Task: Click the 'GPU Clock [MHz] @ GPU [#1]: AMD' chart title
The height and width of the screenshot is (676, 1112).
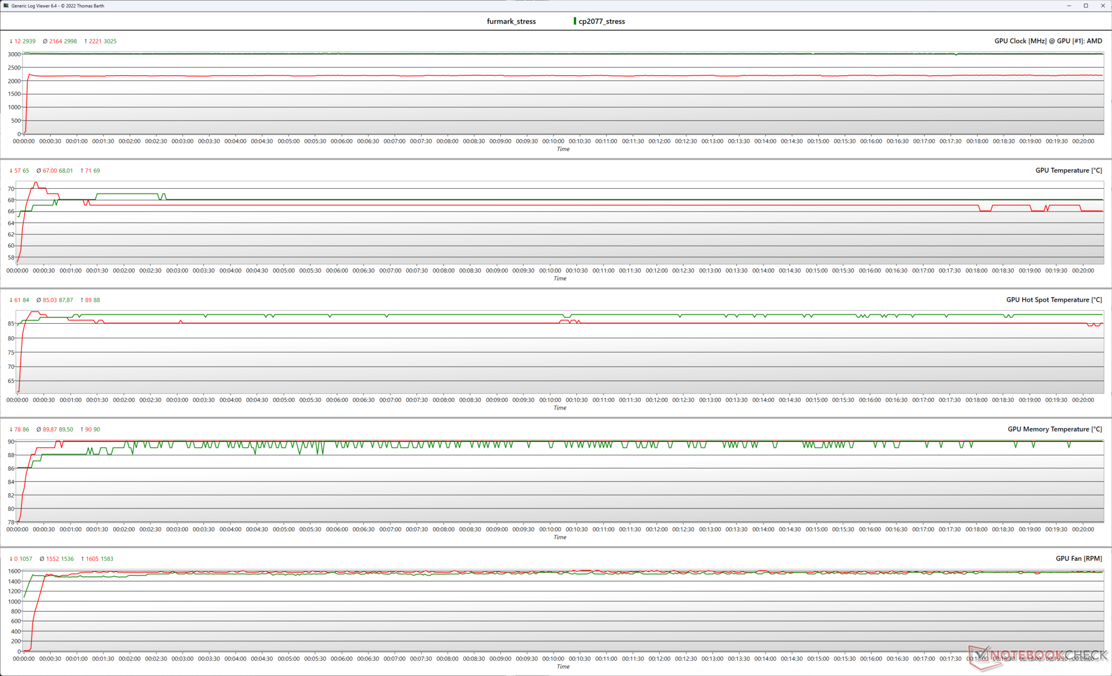Action: pos(1048,41)
